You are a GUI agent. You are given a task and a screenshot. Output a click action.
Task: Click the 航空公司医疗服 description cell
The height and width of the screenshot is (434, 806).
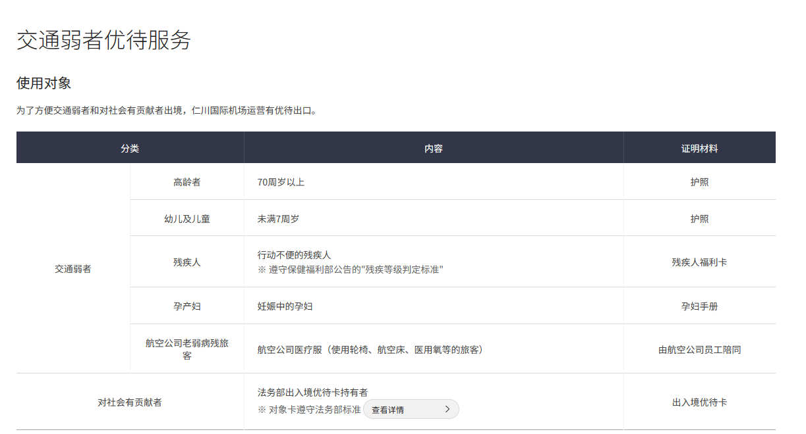(x=434, y=349)
